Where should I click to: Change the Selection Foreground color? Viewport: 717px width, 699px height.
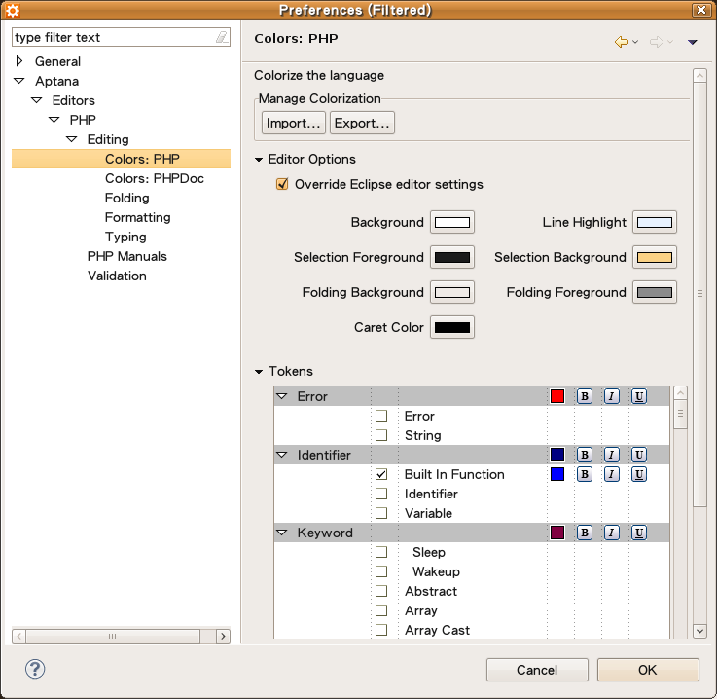click(452, 257)
